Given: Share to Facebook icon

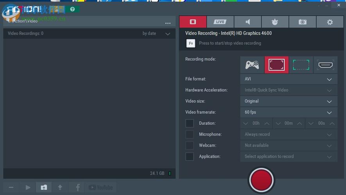Looking at the screenshot, I should [77, 188].
